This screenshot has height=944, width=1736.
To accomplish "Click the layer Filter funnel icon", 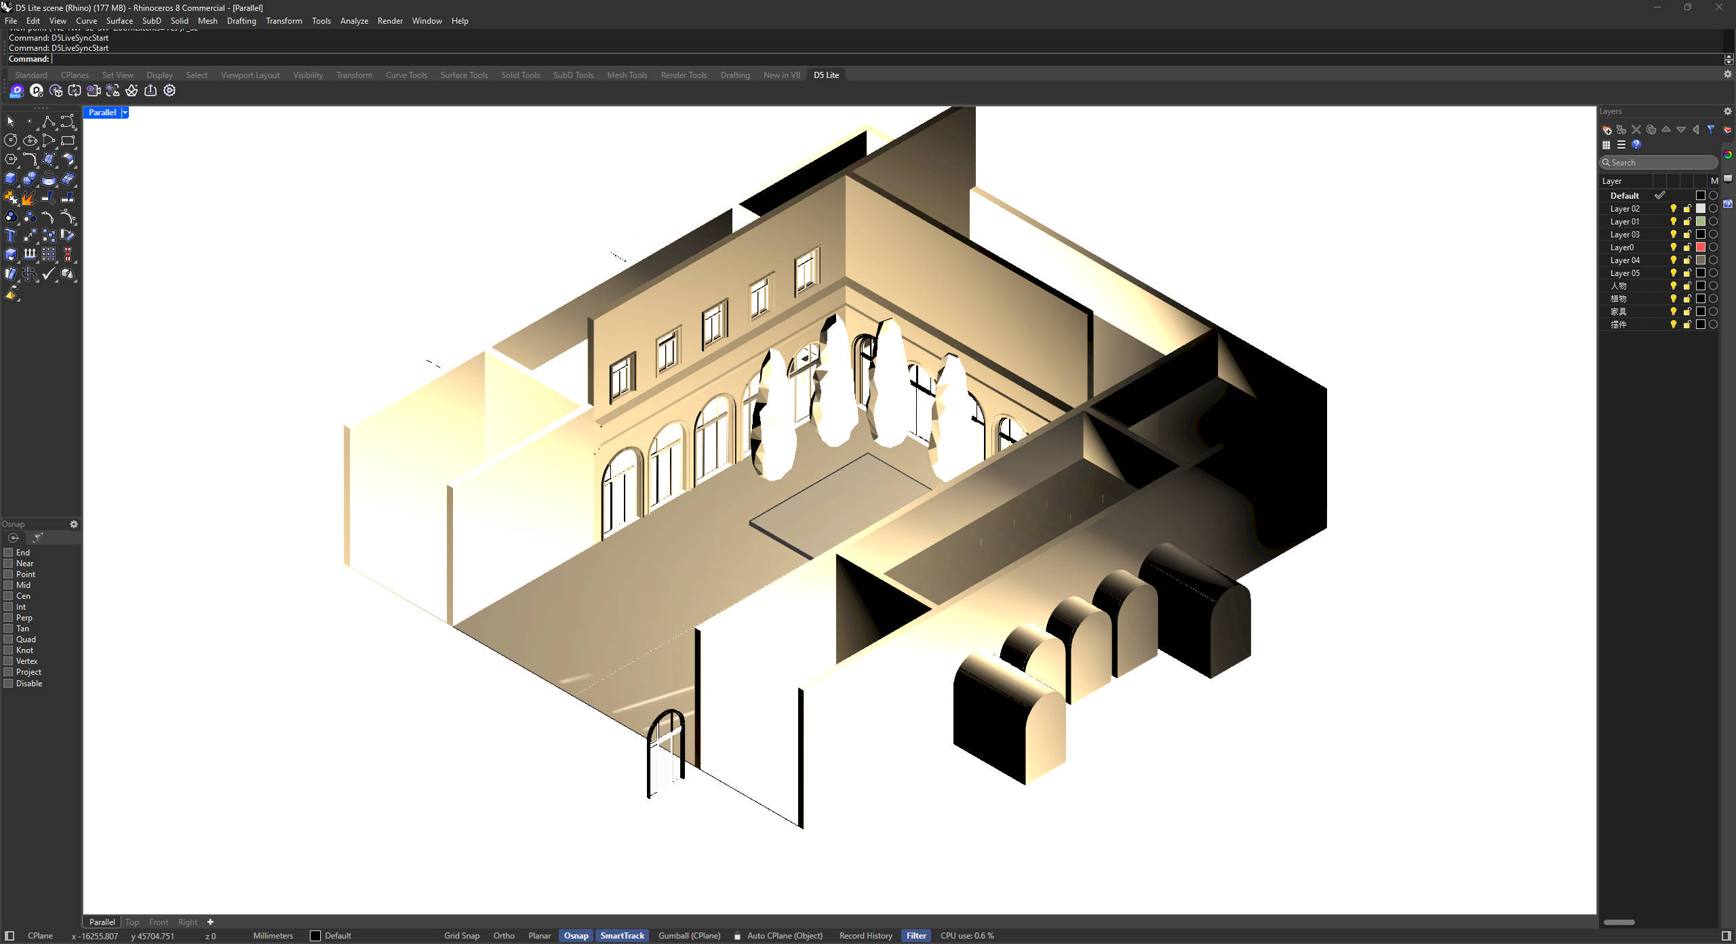I will coord(1711,130).
